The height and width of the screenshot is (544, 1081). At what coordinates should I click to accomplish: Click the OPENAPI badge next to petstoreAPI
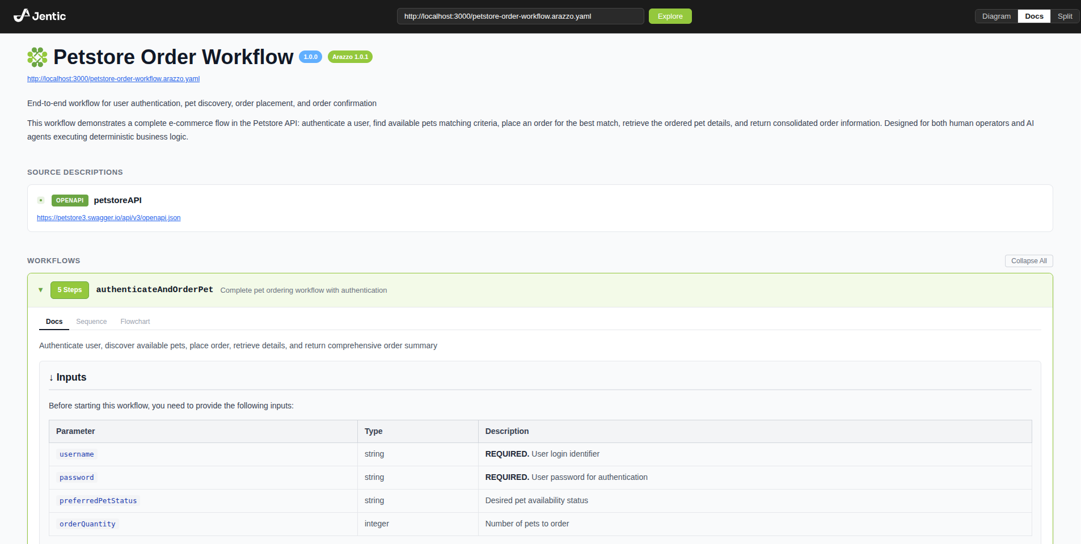coord(69,200)
